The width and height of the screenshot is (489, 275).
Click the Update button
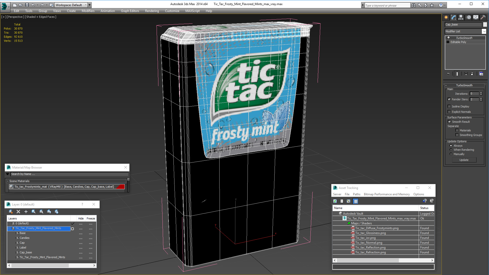point(464,160)
